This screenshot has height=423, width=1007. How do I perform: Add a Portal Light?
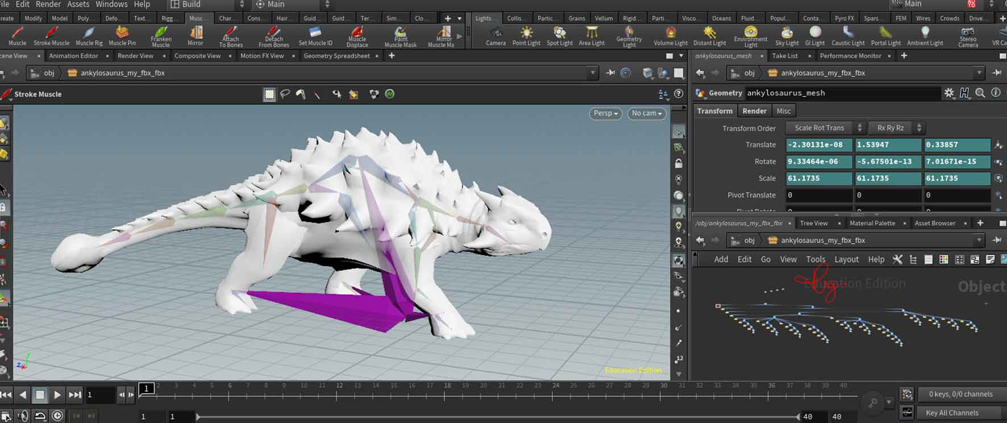(886, 36)
